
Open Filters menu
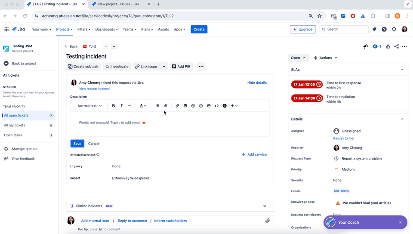click(84, 29)
